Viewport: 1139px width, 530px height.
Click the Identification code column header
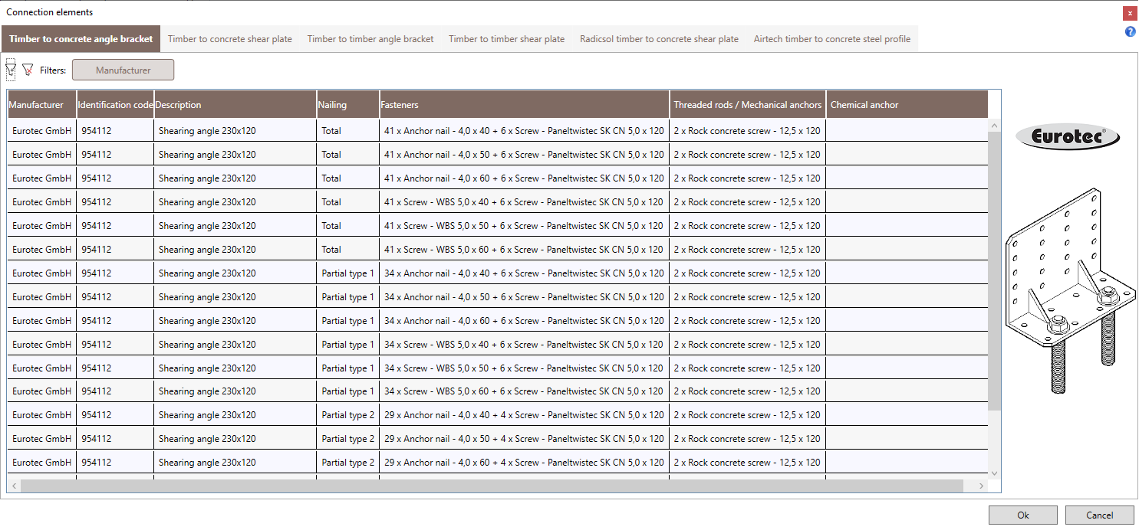115,105
